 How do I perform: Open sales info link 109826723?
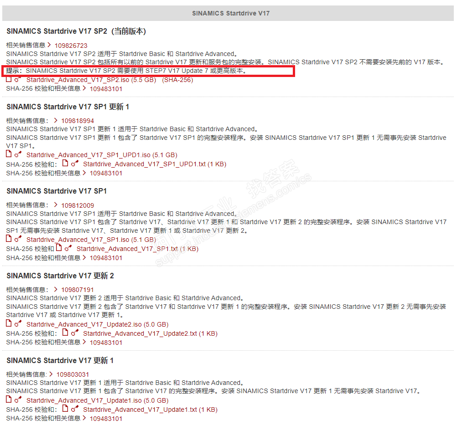tap(71, 46)
